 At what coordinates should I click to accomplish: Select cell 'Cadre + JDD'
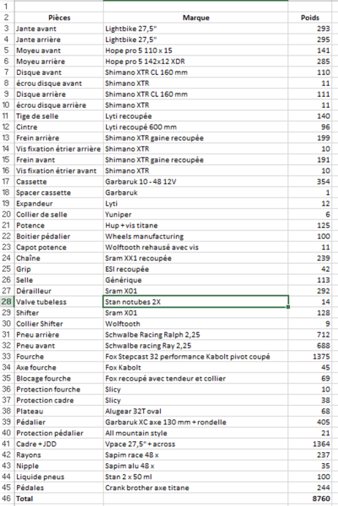pyautogui.click(x=59, y=444)
